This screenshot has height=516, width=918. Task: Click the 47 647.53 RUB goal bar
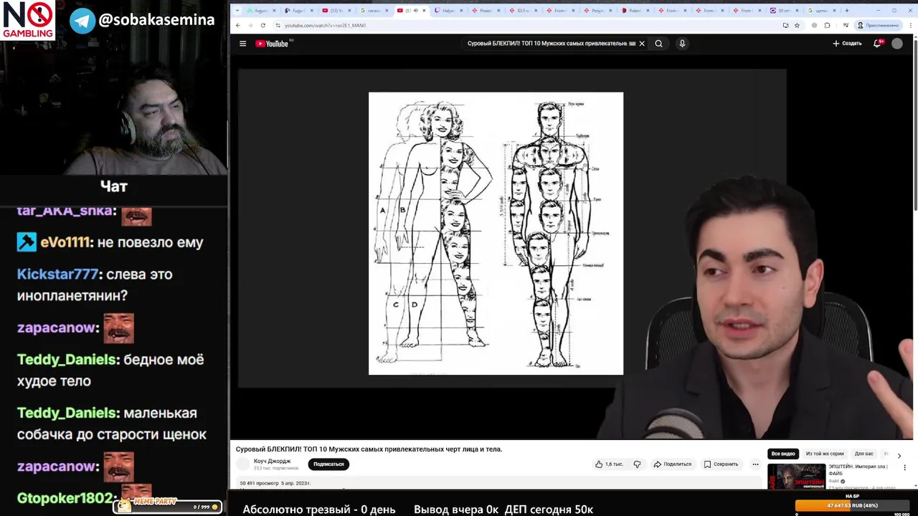[852, 505]
